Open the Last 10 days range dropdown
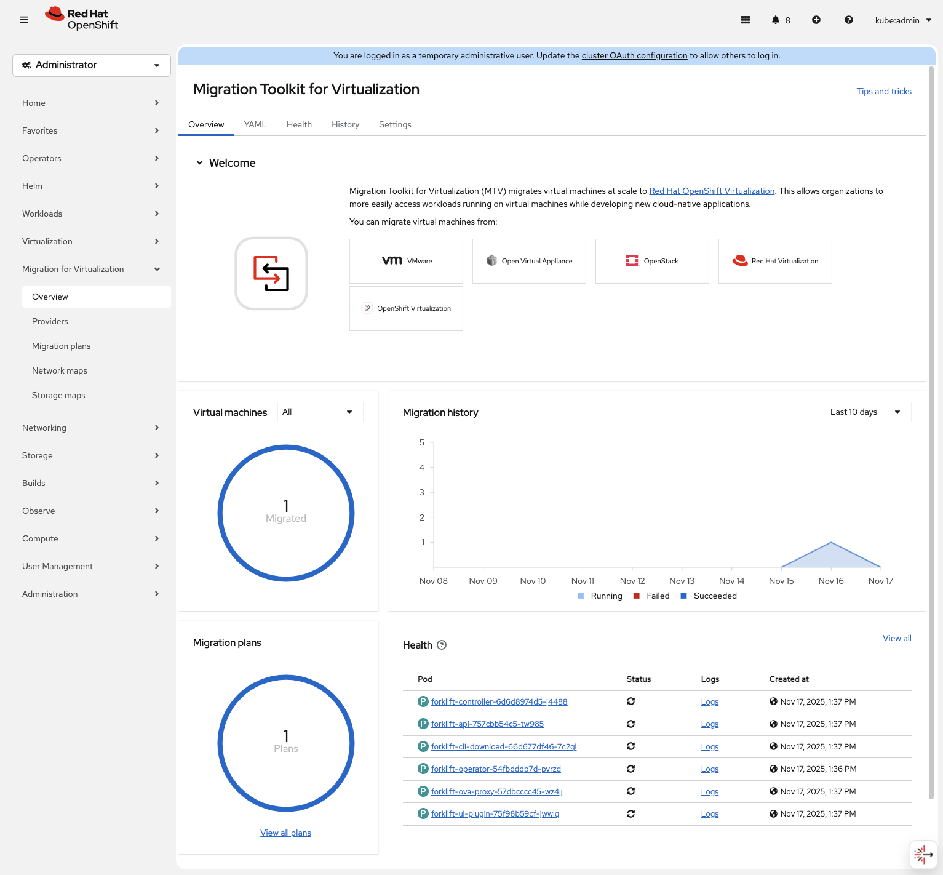This screenshot has width=943, height=875. point(867,412)
